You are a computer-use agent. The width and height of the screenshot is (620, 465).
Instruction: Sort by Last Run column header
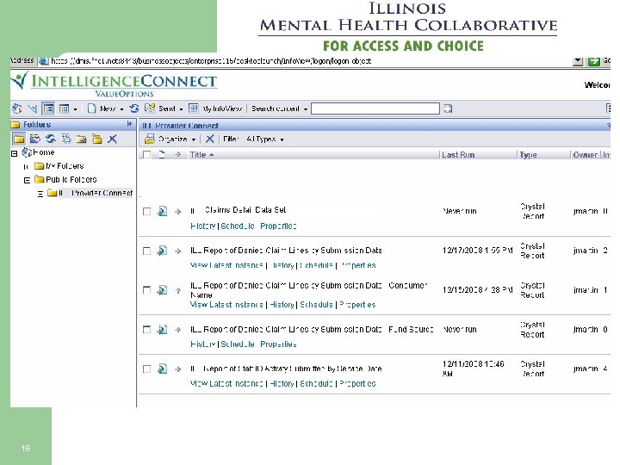click(458, 155)
